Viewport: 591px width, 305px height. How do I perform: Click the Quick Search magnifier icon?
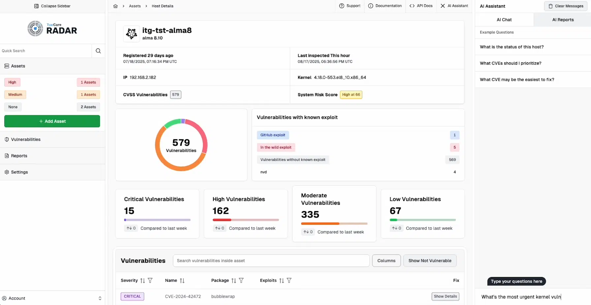[98, 51]
